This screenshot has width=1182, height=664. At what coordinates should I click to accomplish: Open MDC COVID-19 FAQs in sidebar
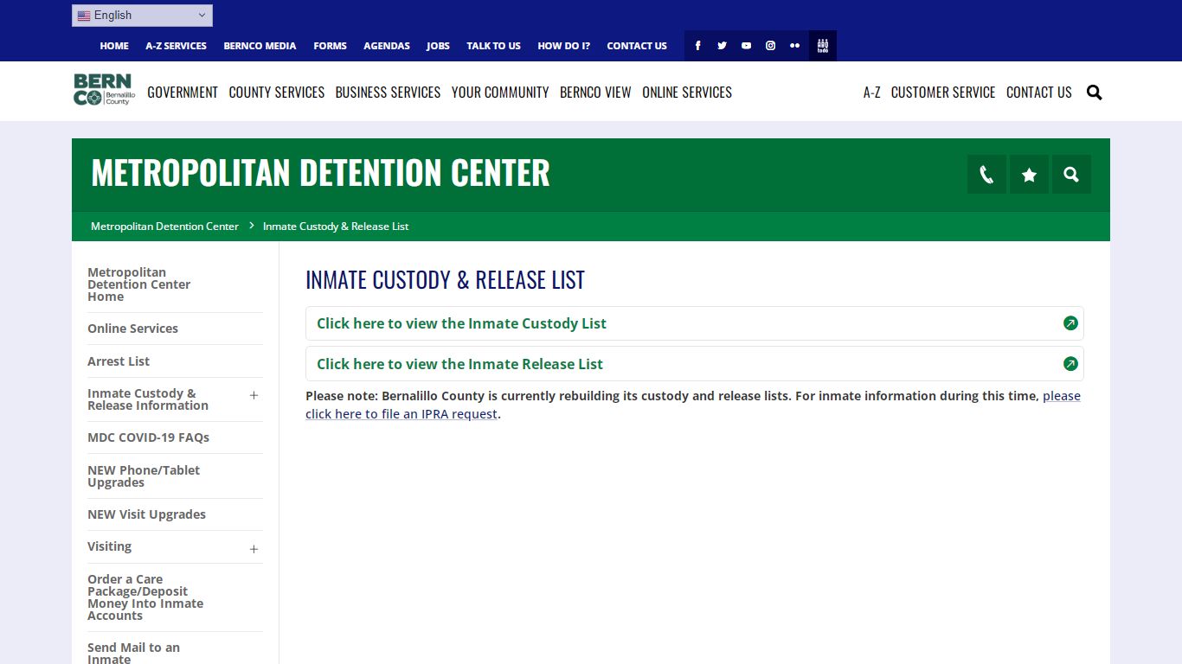pos(148,437)
